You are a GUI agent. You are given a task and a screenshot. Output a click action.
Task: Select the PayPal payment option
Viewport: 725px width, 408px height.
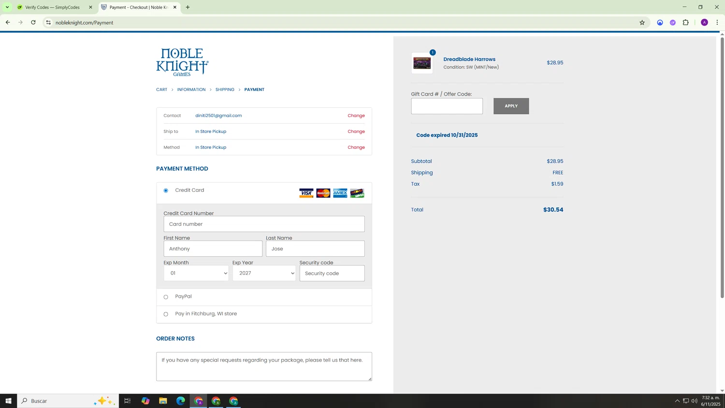tap(166, 297)
